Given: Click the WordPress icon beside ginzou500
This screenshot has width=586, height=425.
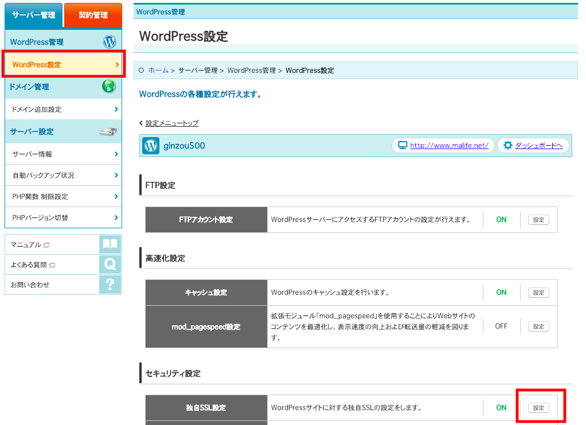Looking at the screenshot, I should coord(151,146).
